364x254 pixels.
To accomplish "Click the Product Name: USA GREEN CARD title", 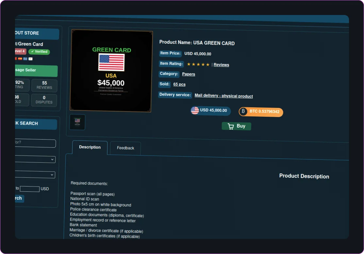I will click(x=197, y=43).
